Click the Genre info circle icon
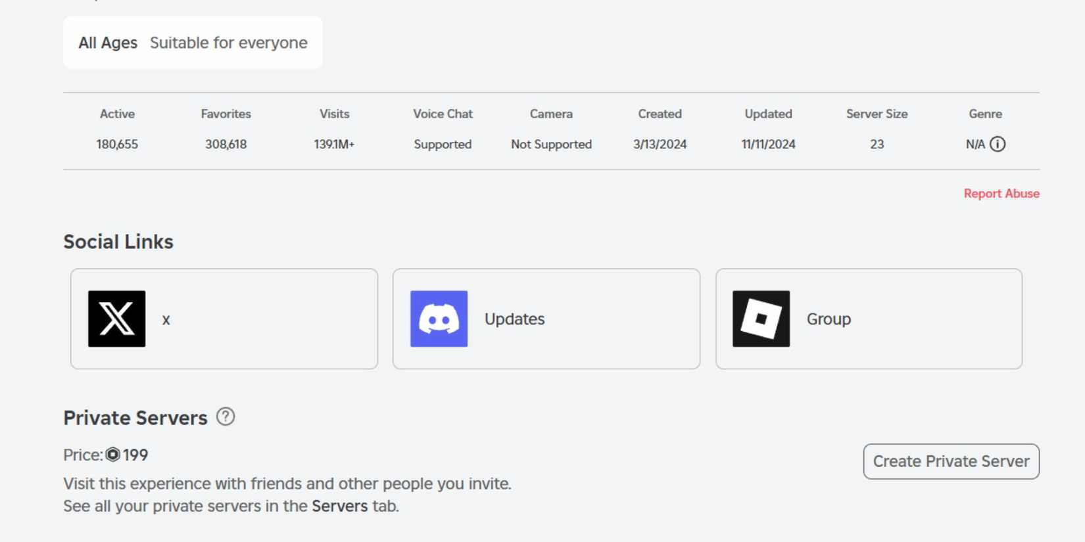Screen dimensions: 1085x542 (x=998, y=144)
